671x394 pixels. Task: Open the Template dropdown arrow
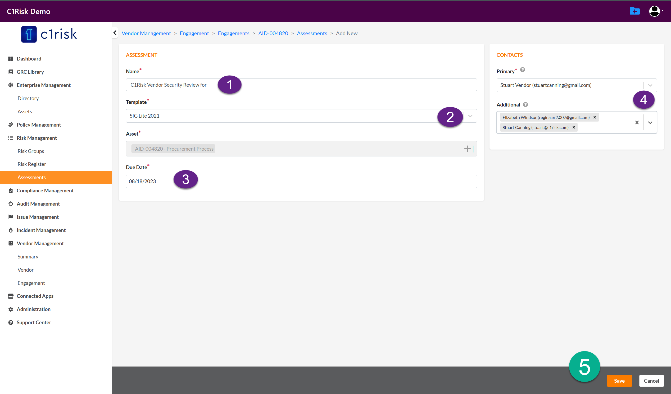470,116
